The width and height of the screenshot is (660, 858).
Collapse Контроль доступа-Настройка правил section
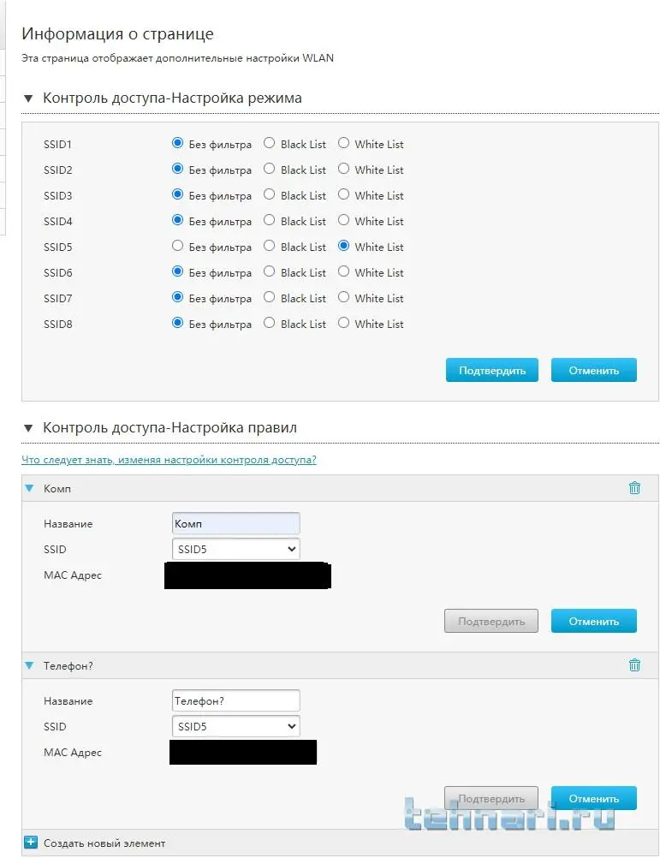point(28,428)
